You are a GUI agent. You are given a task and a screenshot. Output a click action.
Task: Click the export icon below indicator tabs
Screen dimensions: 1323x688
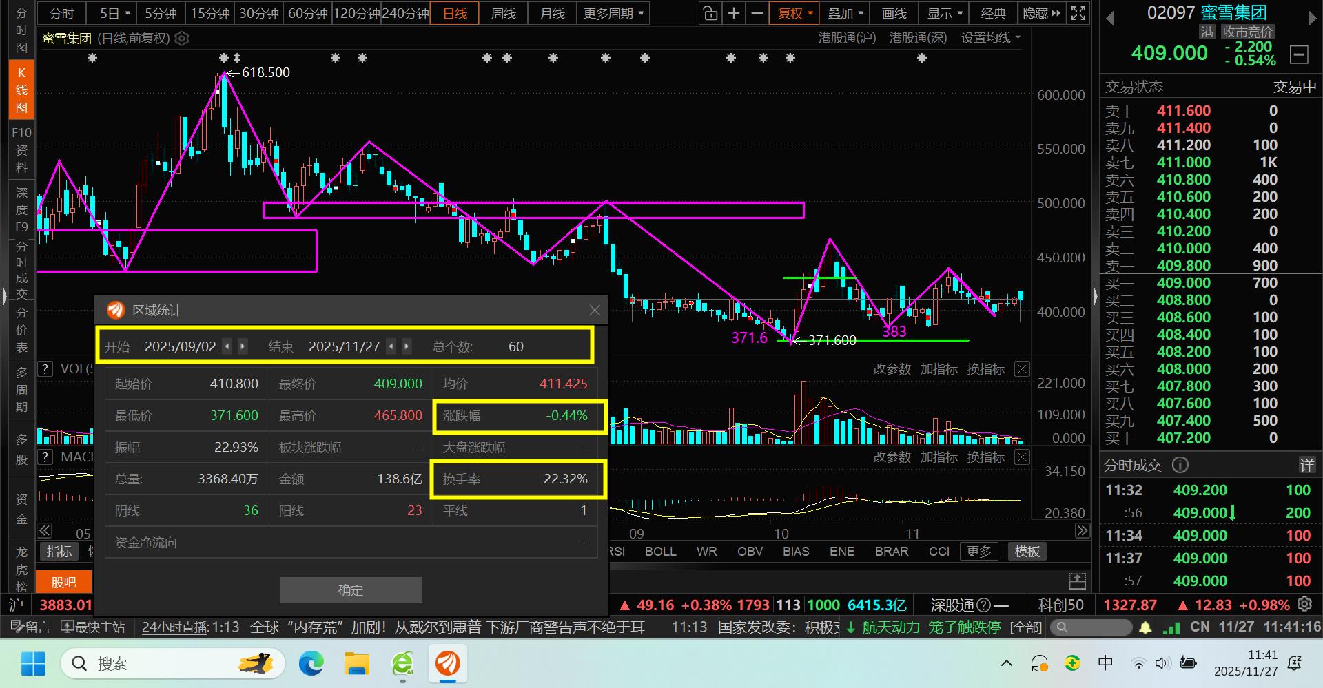1078,581
